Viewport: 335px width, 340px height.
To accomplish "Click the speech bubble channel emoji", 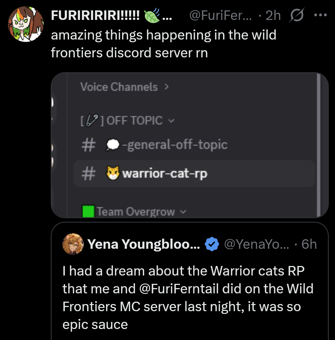I will point(113,145).
